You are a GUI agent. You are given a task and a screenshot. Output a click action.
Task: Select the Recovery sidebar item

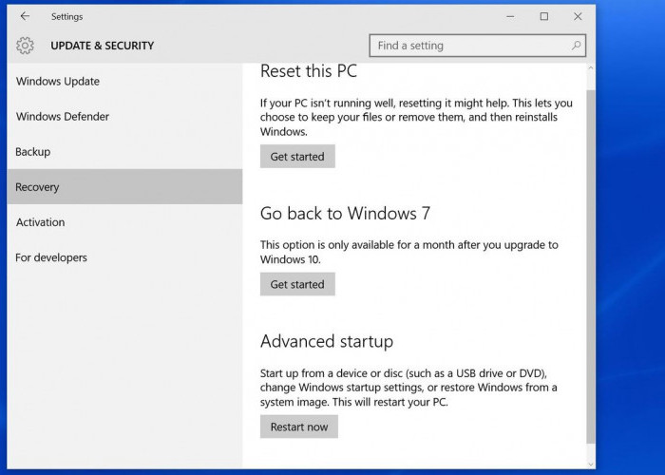[x=37, y=187]
